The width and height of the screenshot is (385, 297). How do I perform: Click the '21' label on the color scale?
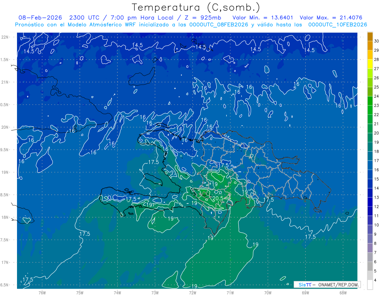376,124
